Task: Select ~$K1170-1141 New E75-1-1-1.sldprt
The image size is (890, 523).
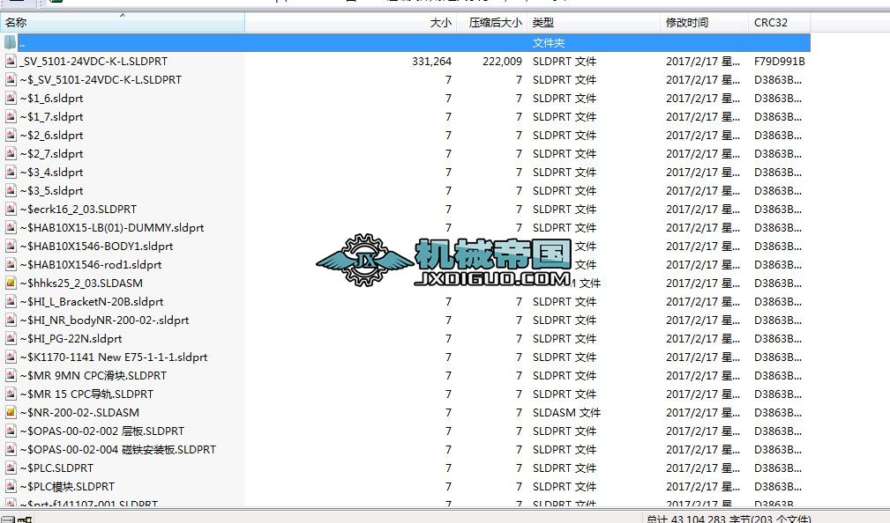Action: click(115, 357)
